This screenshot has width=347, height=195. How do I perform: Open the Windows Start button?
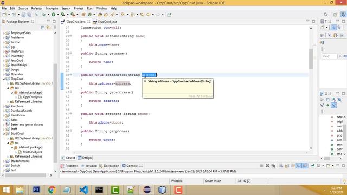tap(6, 190)
